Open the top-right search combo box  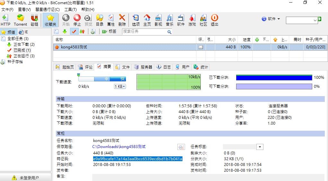302,20
